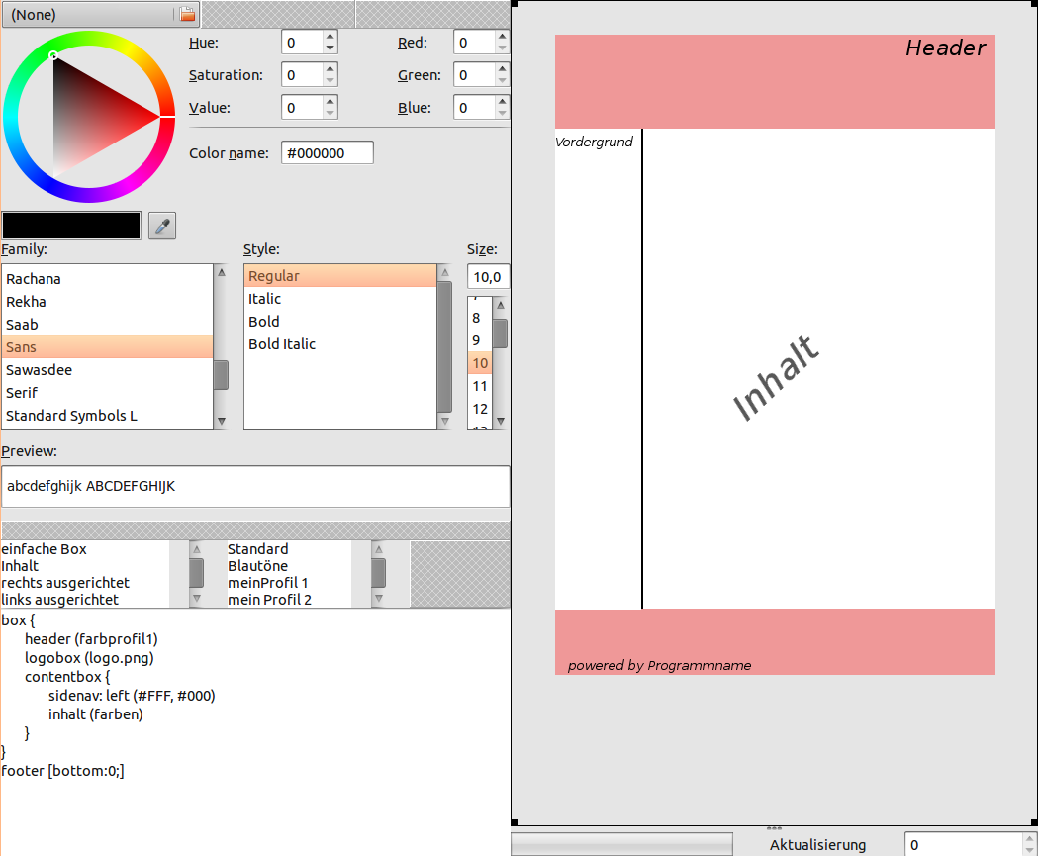
Task: Click the black current color swatch
Action: pyautogui.click(x=71, y=225)
